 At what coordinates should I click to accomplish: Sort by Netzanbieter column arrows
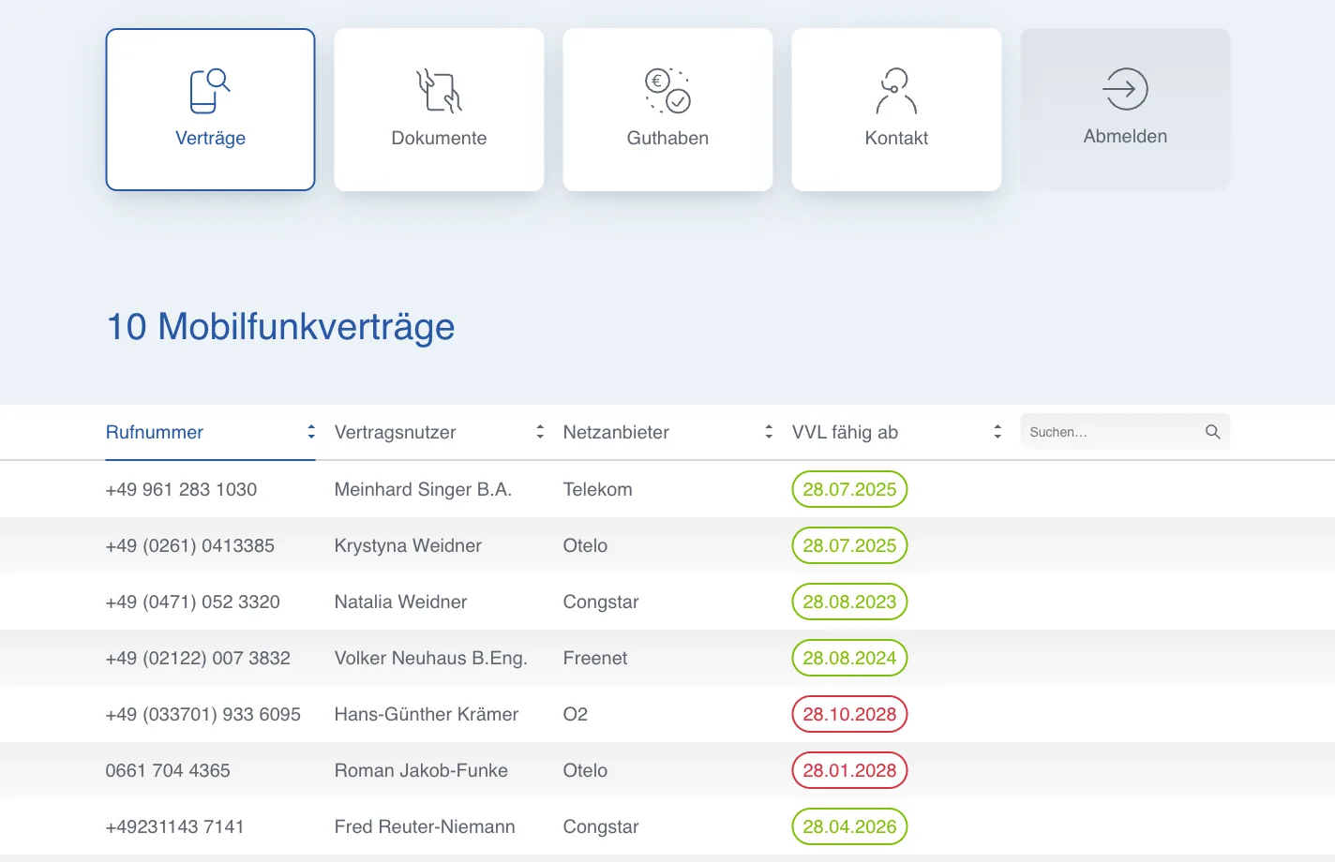click(x=769, y=432)
